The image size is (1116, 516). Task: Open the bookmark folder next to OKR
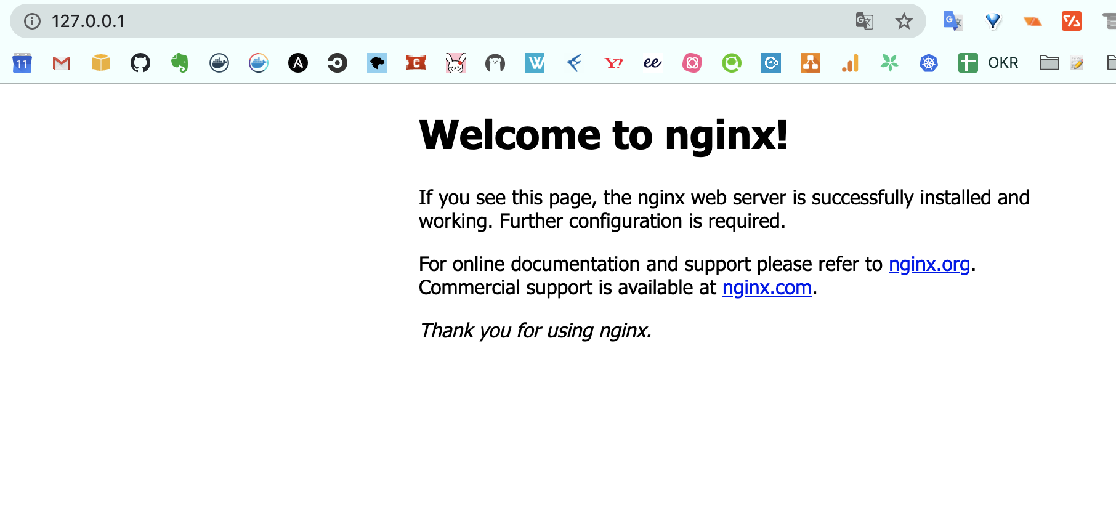[x=1049, y=63]
